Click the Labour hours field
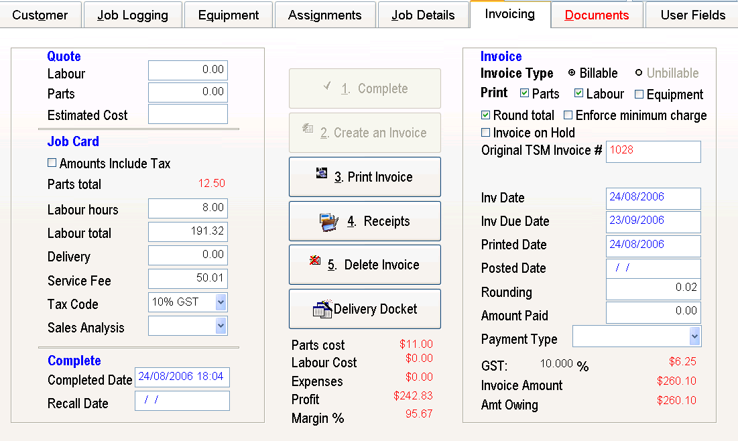738x441 pixels. [x=188, y=208]
